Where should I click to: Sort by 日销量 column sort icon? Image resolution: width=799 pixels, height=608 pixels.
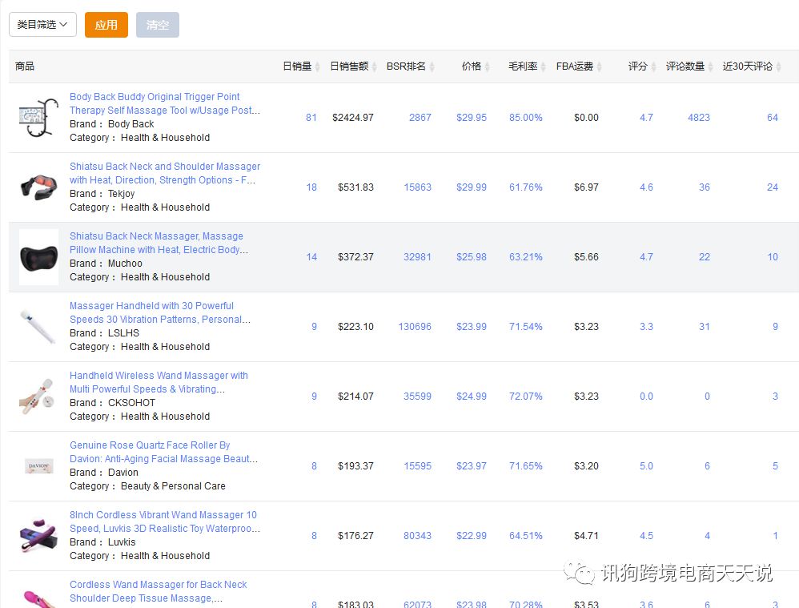pyautogui.click(x=318, y=66)
